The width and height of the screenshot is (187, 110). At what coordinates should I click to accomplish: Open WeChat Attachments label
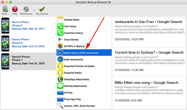click(75, 86)
